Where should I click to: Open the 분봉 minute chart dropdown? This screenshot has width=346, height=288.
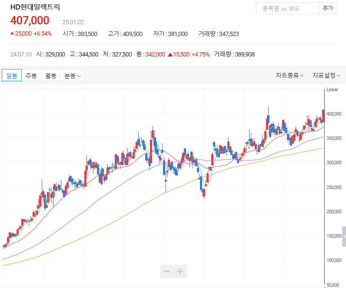point(73,76)
